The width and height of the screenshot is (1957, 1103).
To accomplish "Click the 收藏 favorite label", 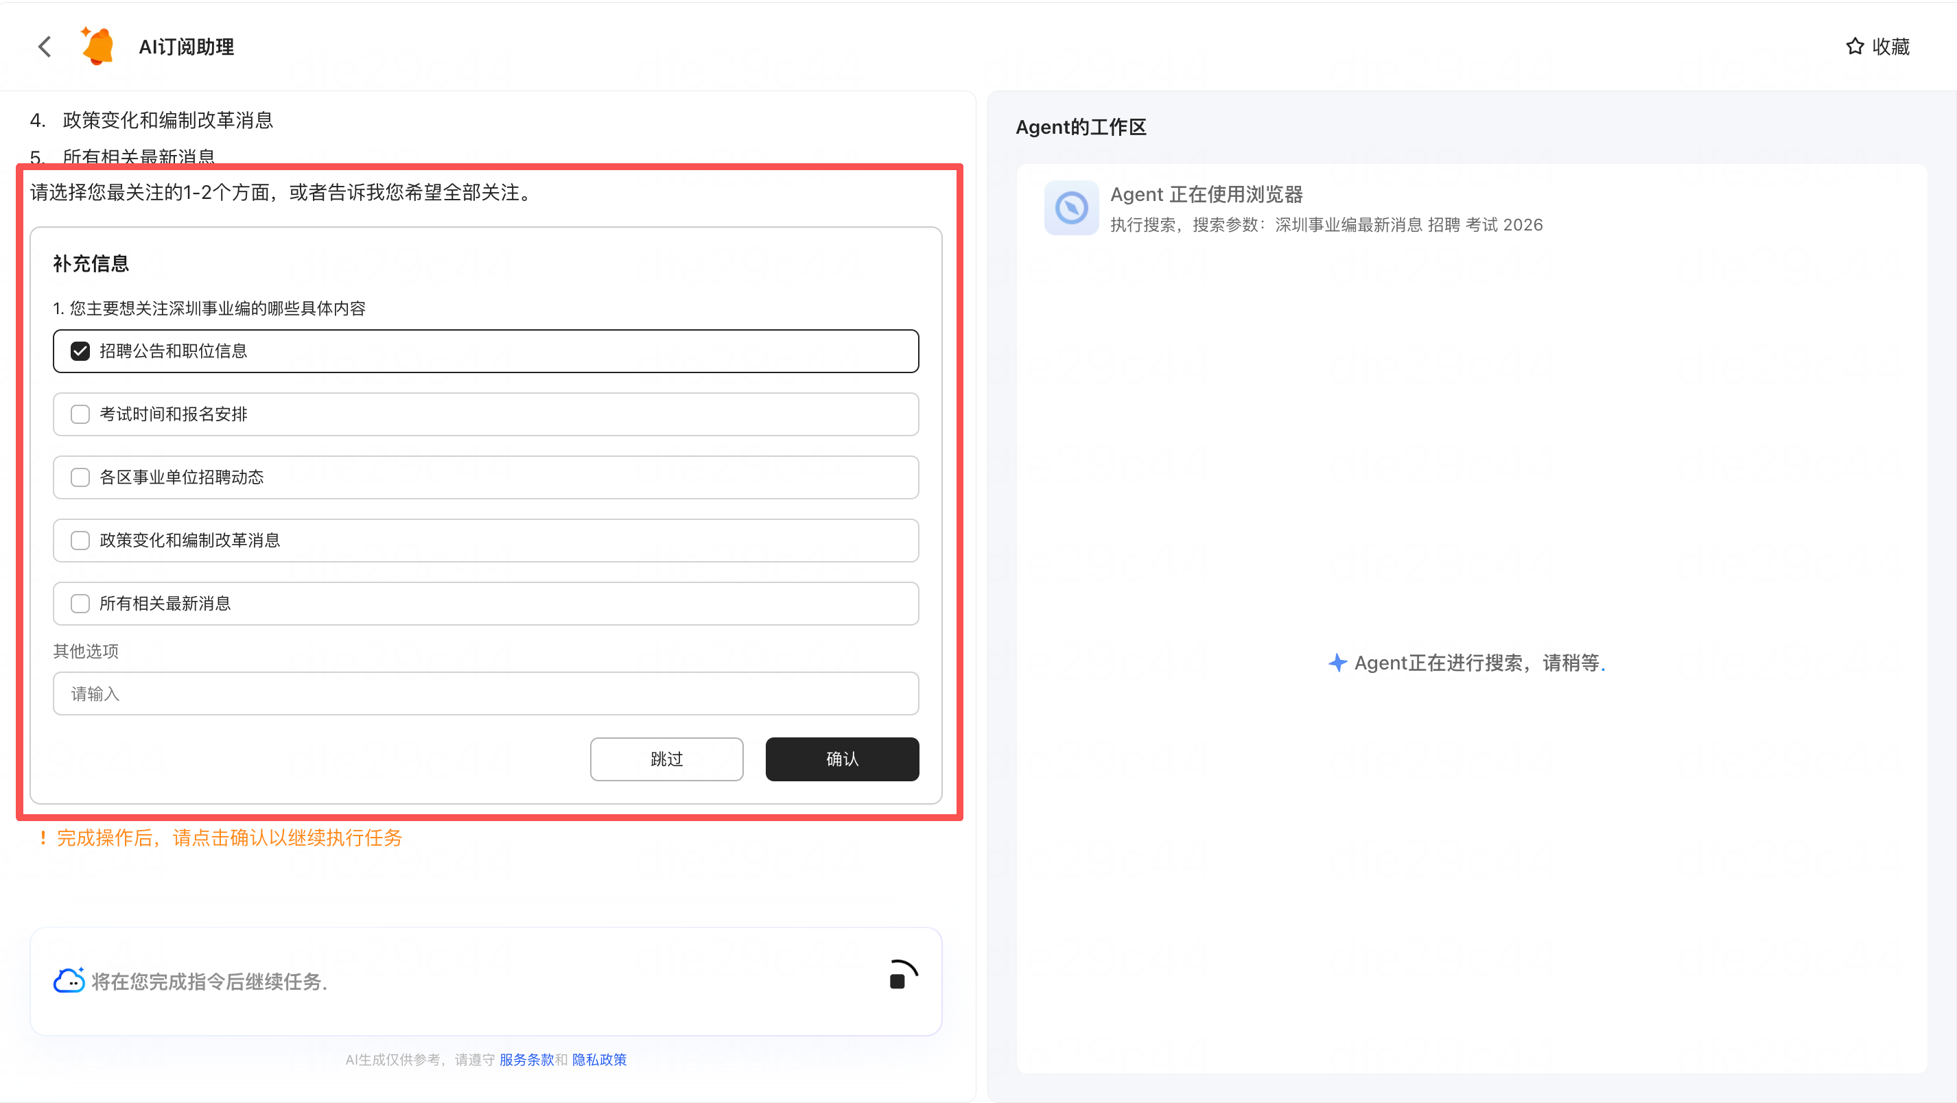I will [x=1890, y=47].
